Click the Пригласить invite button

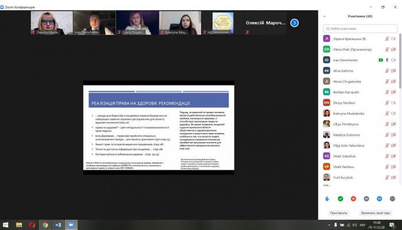click(339, 213)
